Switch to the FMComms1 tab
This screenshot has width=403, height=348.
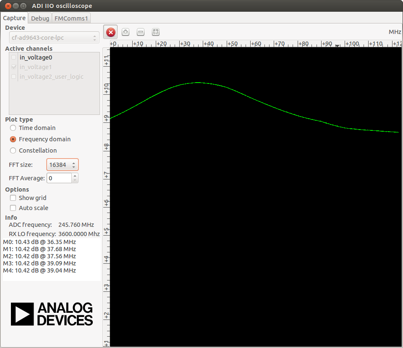pyautogui.click(x=71, y=18)
